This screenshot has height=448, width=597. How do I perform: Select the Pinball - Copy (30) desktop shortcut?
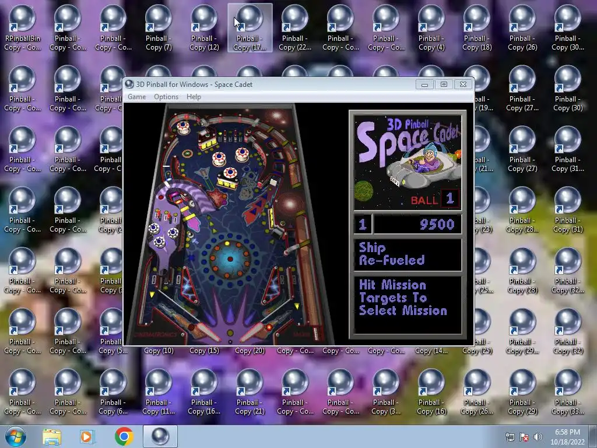pyautogui.click(x=568, y=89)
